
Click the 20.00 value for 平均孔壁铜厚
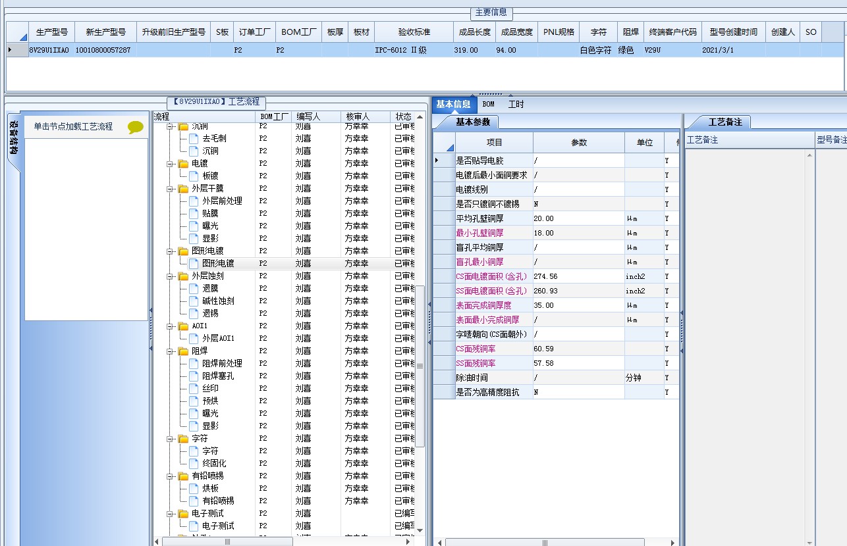[x=579, y=218]
